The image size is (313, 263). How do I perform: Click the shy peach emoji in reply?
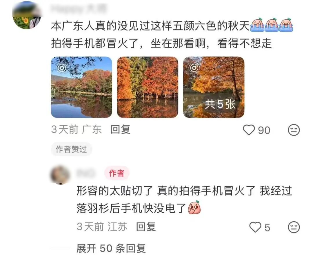[194, 207]
